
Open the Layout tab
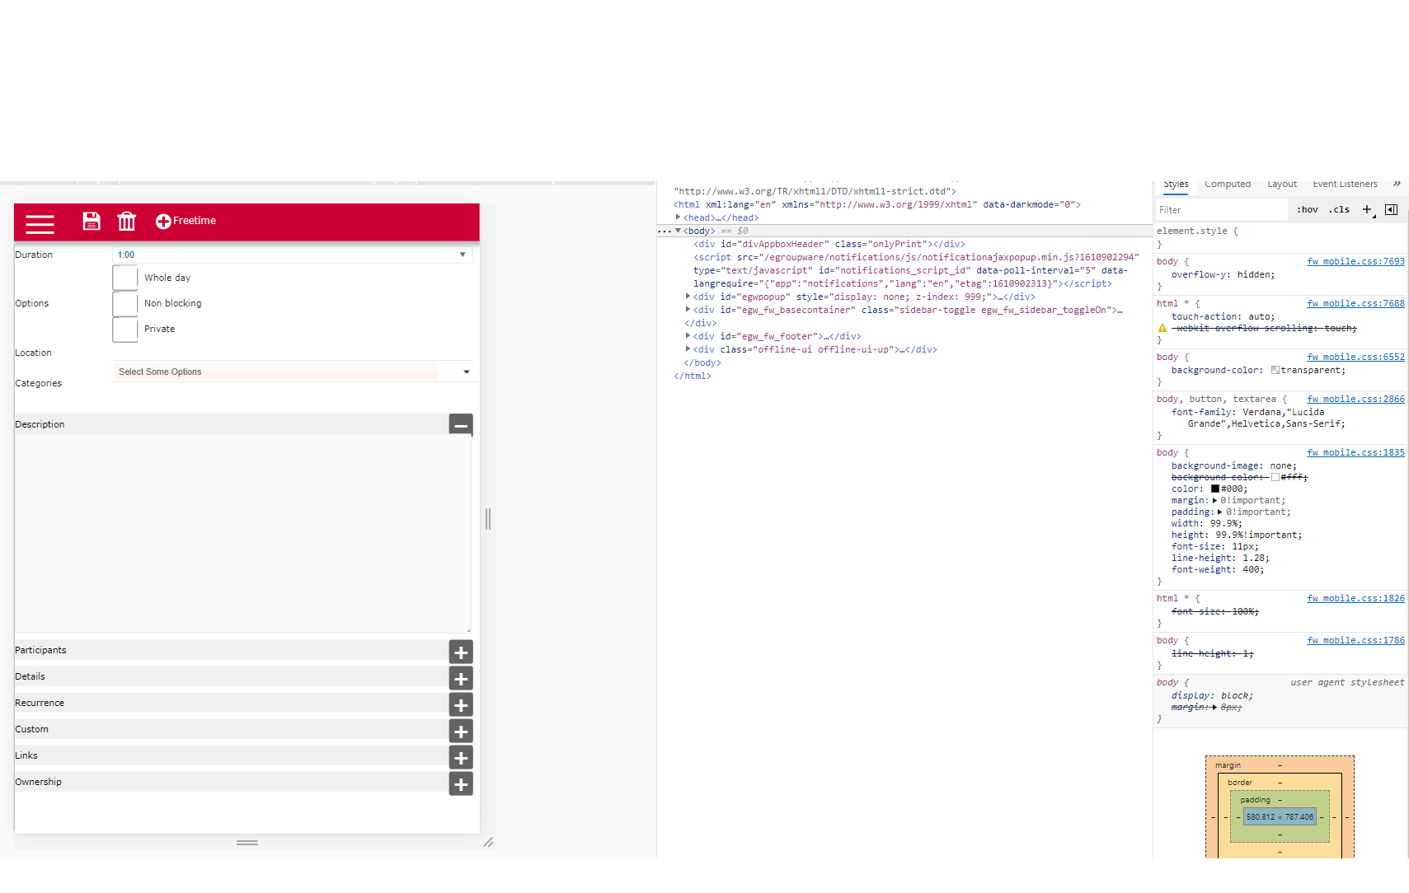pyautogui.click(x=1282, y=185)
